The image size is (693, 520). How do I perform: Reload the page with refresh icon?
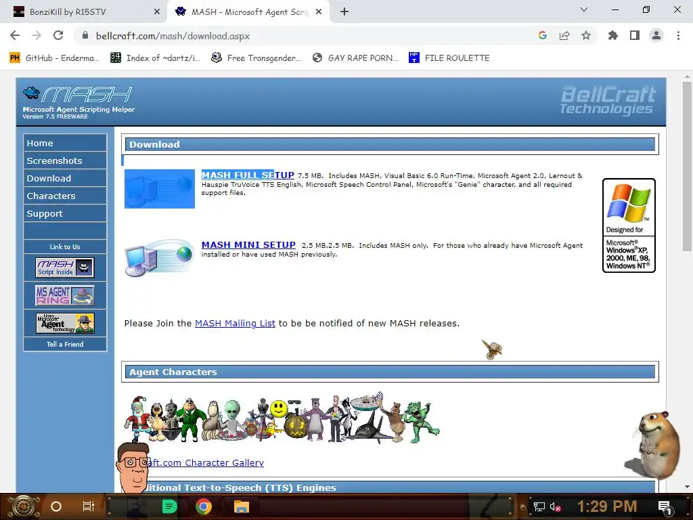[x=58, y=35]
